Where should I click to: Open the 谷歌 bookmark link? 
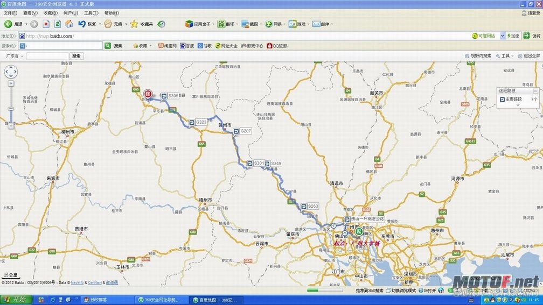pos(205,46)
